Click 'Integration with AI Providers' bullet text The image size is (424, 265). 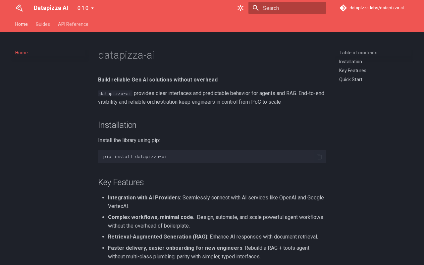pos(144,198)
